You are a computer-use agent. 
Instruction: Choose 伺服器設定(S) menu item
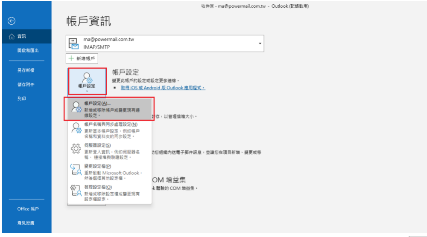pos(110,151)
